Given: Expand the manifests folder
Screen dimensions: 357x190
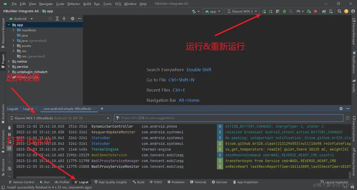Looking at the screenshot, I should 13,30.
